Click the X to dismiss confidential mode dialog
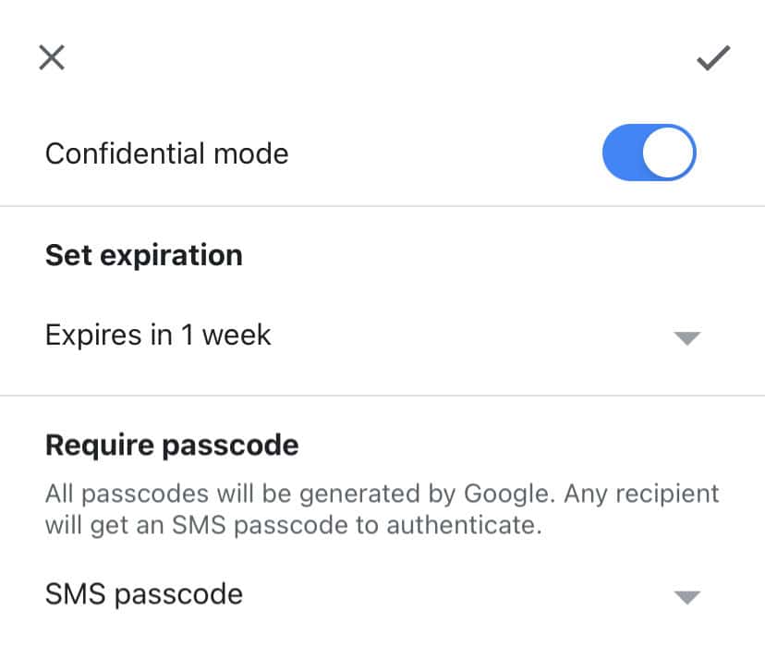 pyautogui.click(x=52, y=57)
